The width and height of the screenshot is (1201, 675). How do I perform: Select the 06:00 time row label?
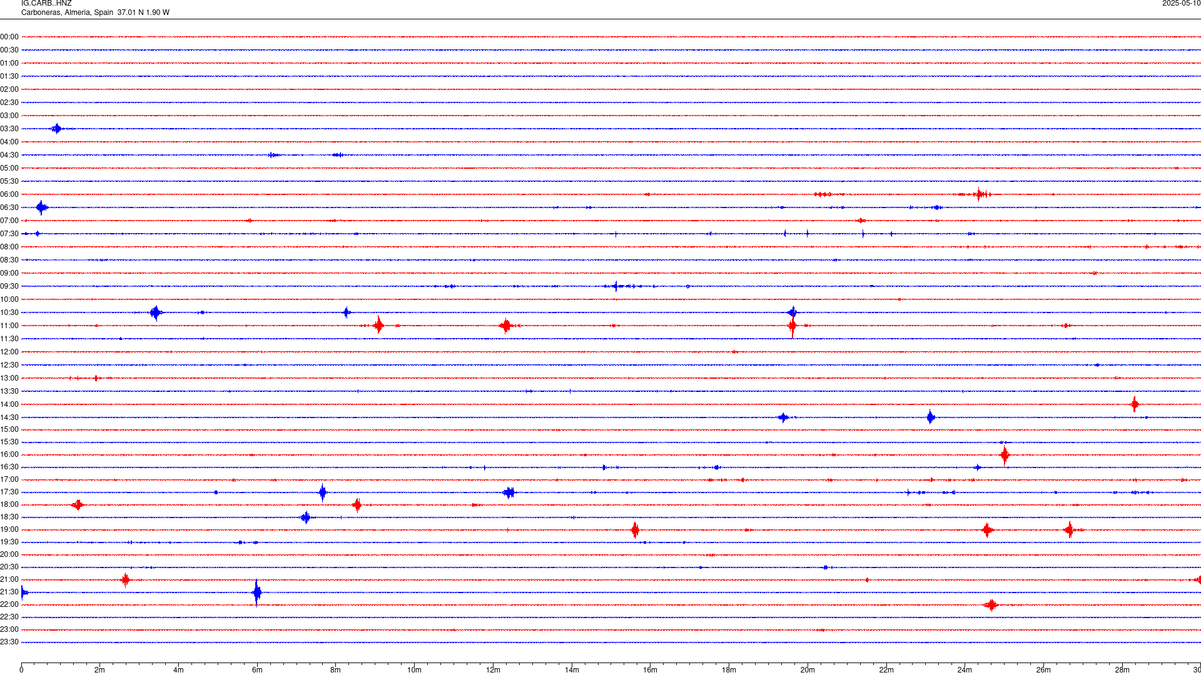(9, 194)
